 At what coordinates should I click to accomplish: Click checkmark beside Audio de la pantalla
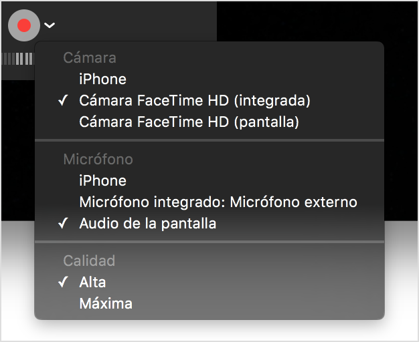63,223
